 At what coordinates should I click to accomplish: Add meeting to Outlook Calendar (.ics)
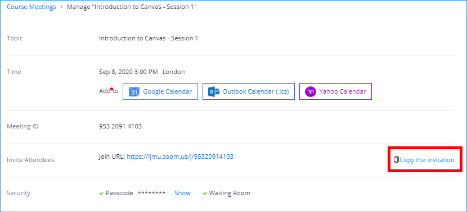[249, 91]
